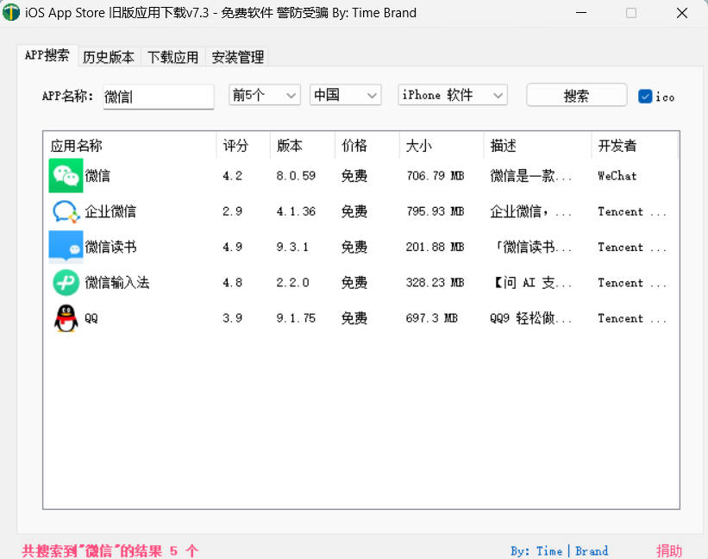Switch to the 历史版本 tab
This screenshot has width=708, height=559.
109,57
